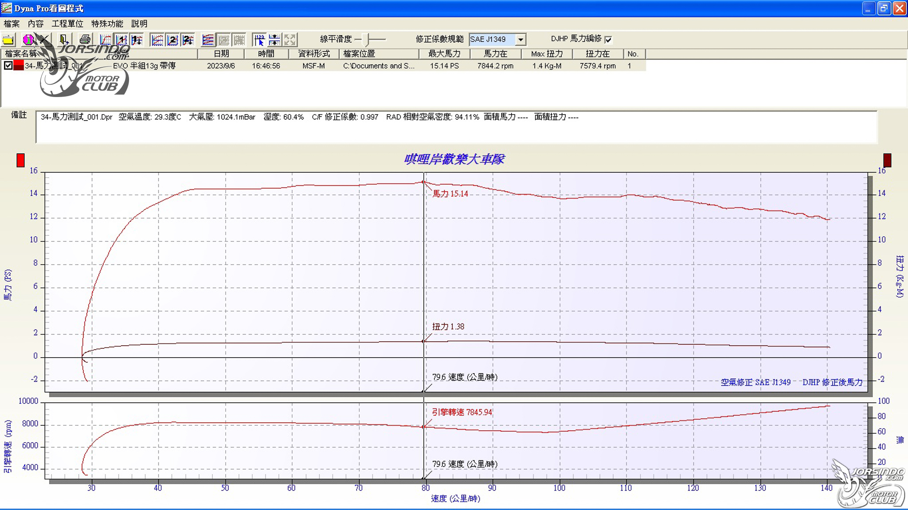Viewport: 908px width, 510px height.
Task: Click the 2023/9/6 date cell
Action: 221,66
